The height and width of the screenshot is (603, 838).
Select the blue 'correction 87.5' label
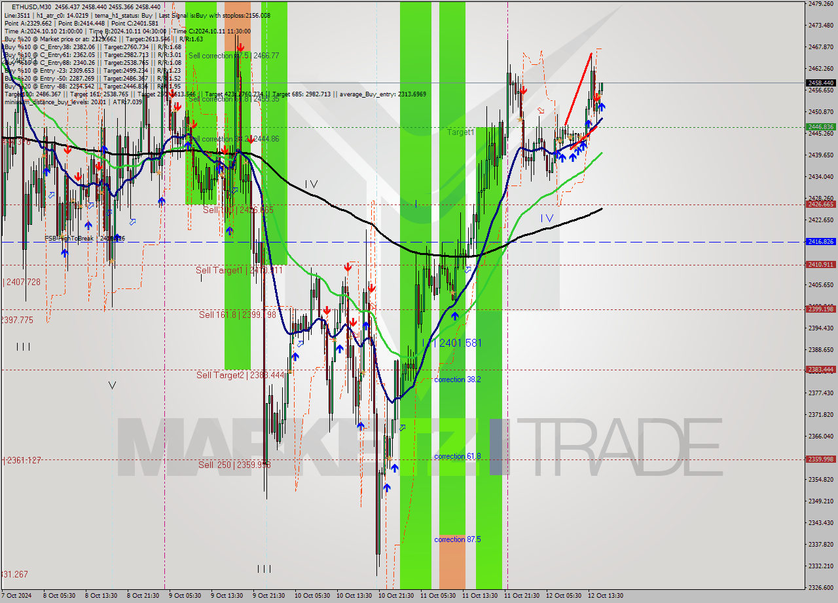pyautogui.click(x=458, y=539)
